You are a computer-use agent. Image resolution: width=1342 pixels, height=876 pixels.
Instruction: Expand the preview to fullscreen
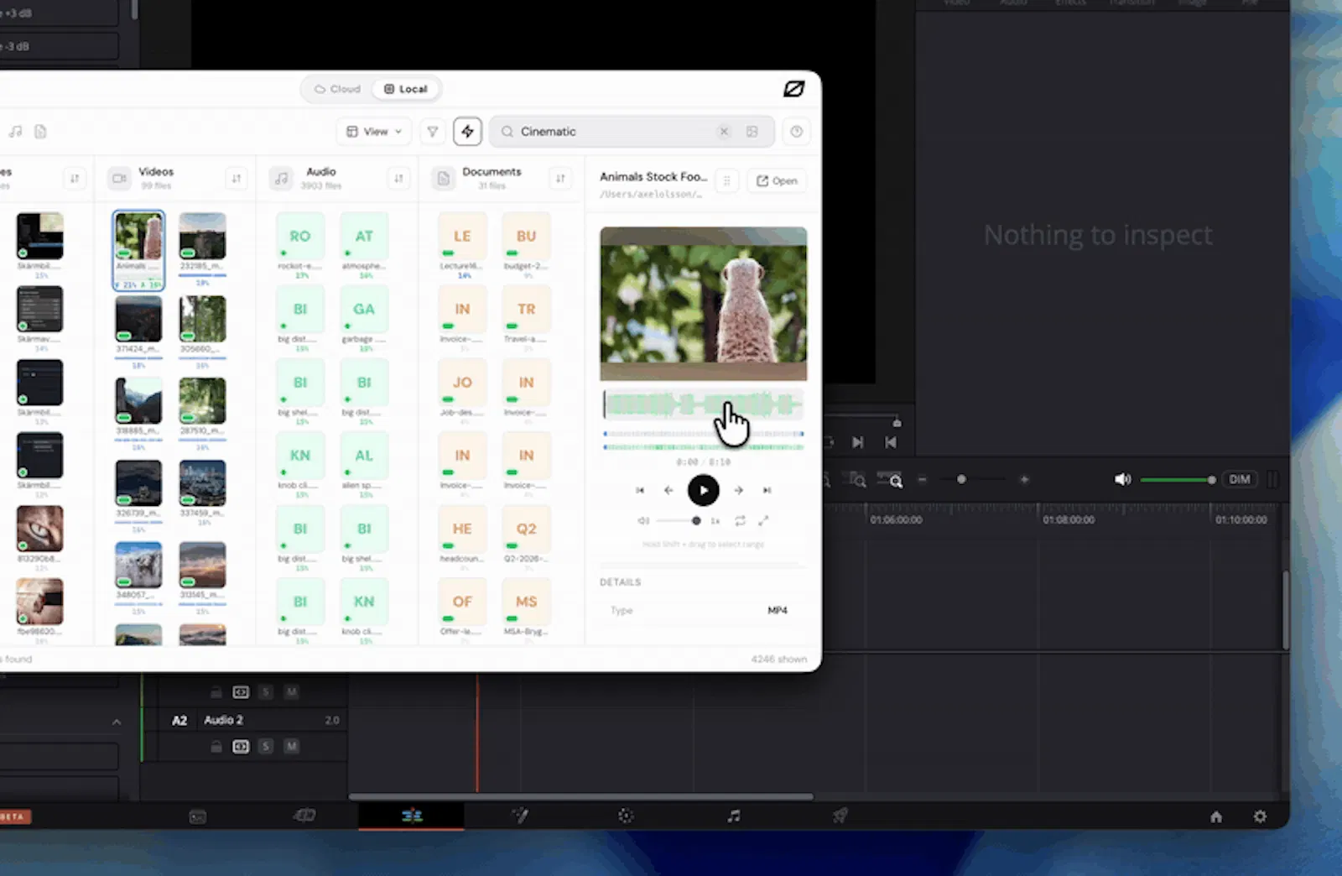pos(763,521)
